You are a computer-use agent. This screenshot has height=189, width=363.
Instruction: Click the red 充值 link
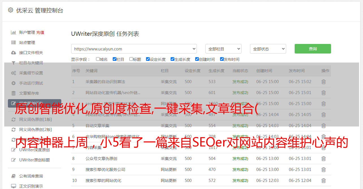[x=40, y=32]
